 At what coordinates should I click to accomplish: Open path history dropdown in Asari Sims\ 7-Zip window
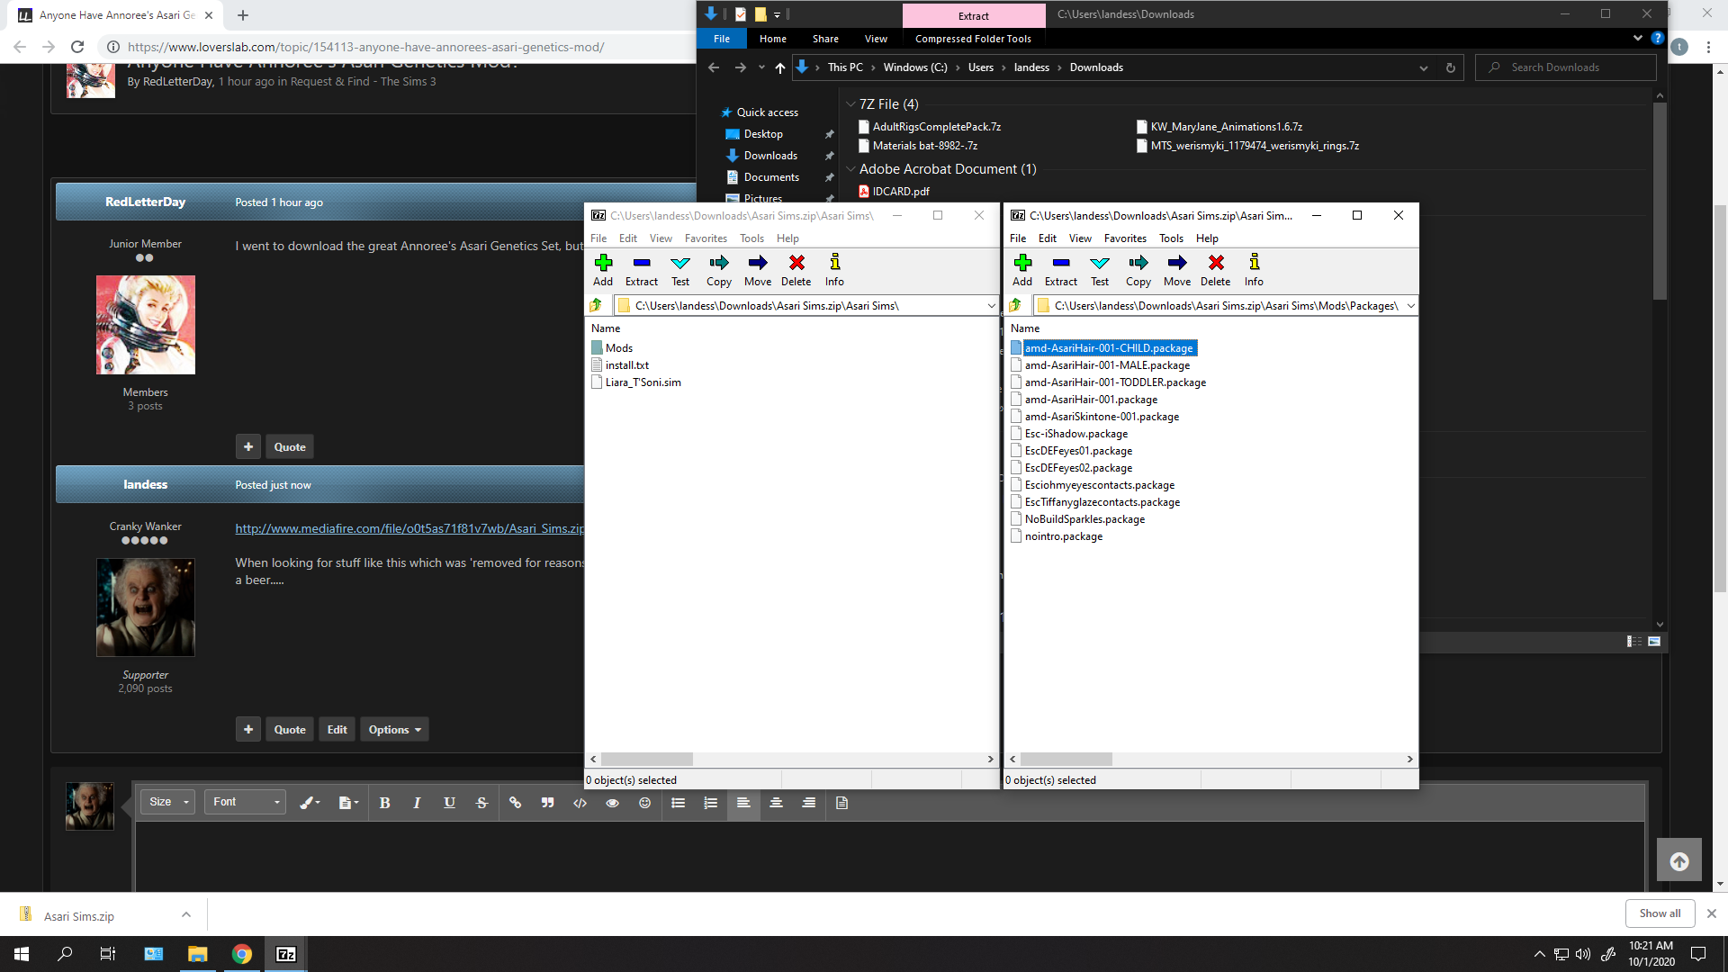click(x=991, y=306)
